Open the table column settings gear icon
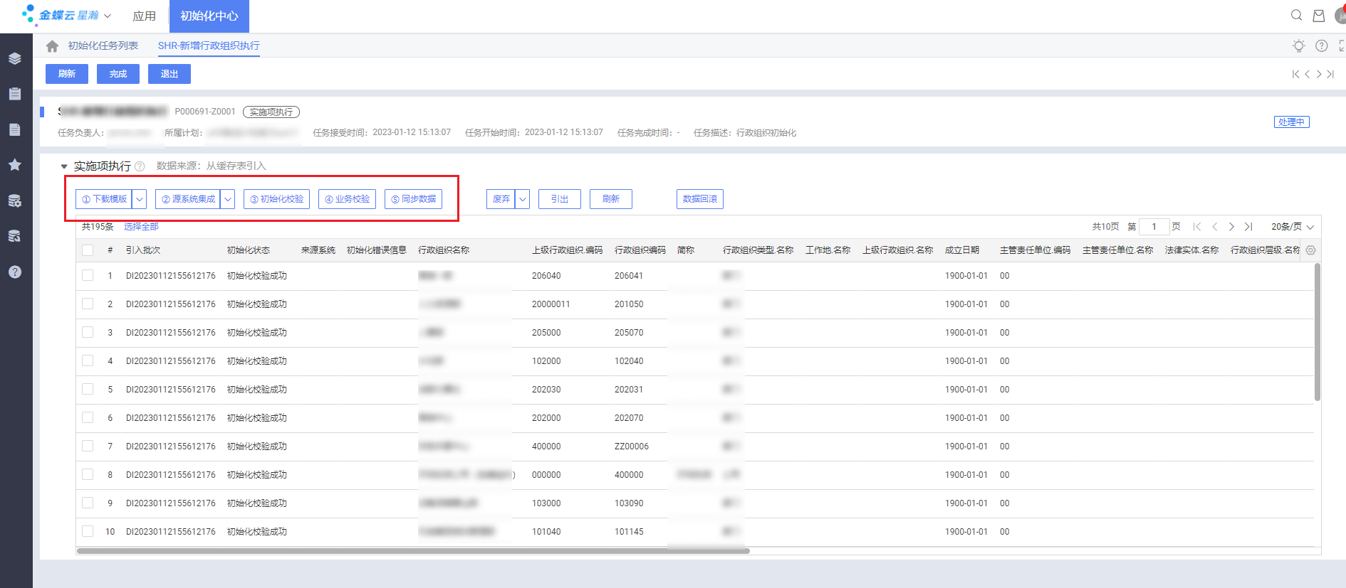 click(1310, 250)
